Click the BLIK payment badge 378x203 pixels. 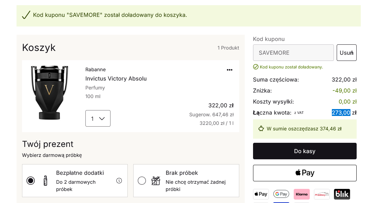[x=342, y=194]
